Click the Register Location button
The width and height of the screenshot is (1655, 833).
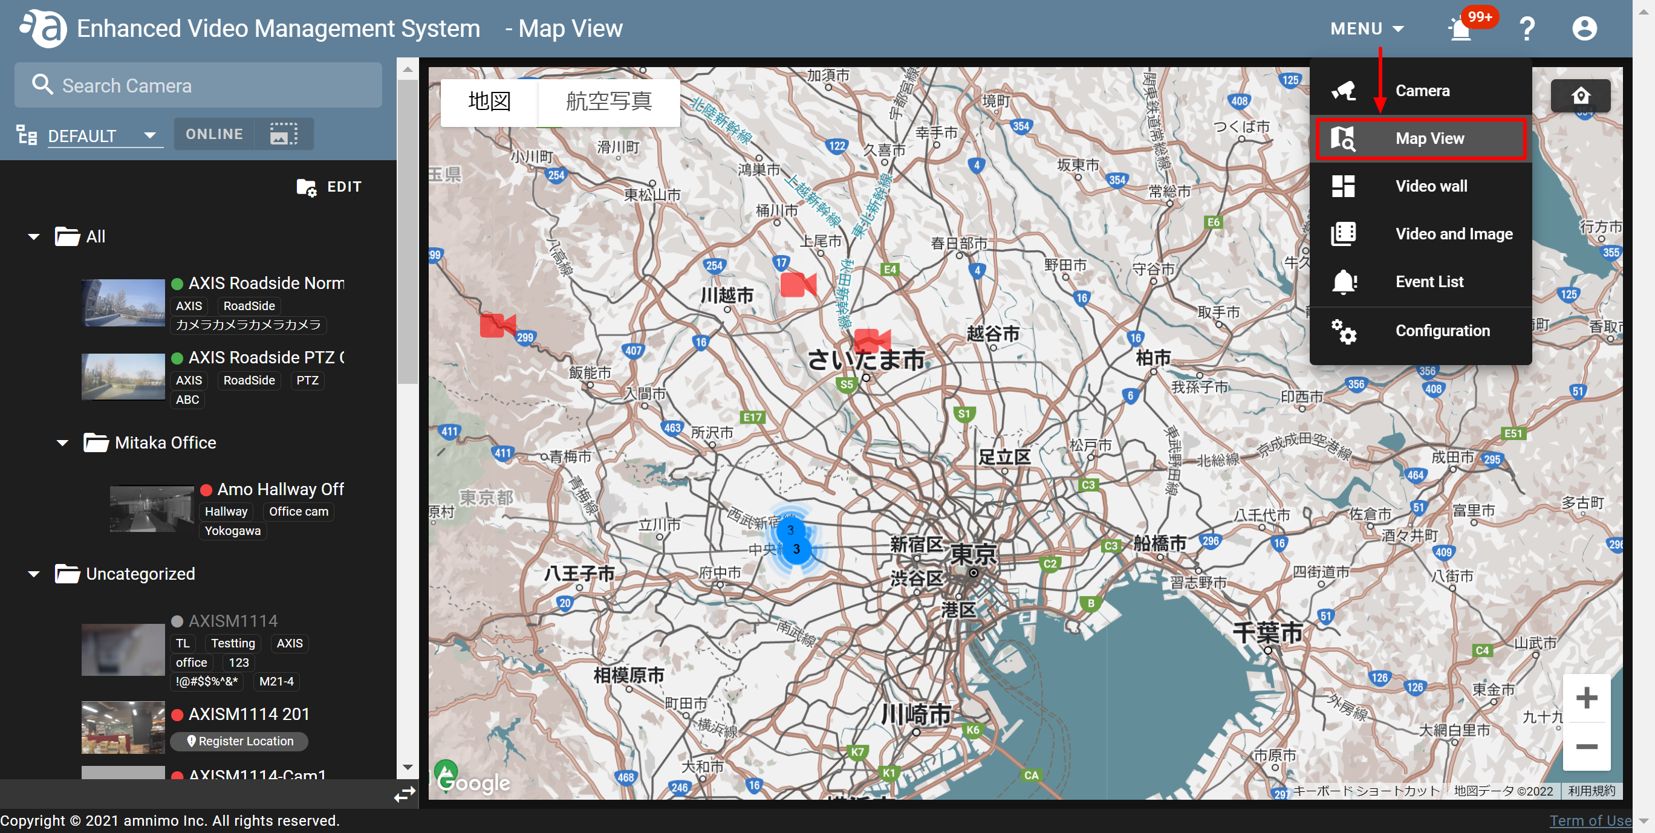(239, 741)
